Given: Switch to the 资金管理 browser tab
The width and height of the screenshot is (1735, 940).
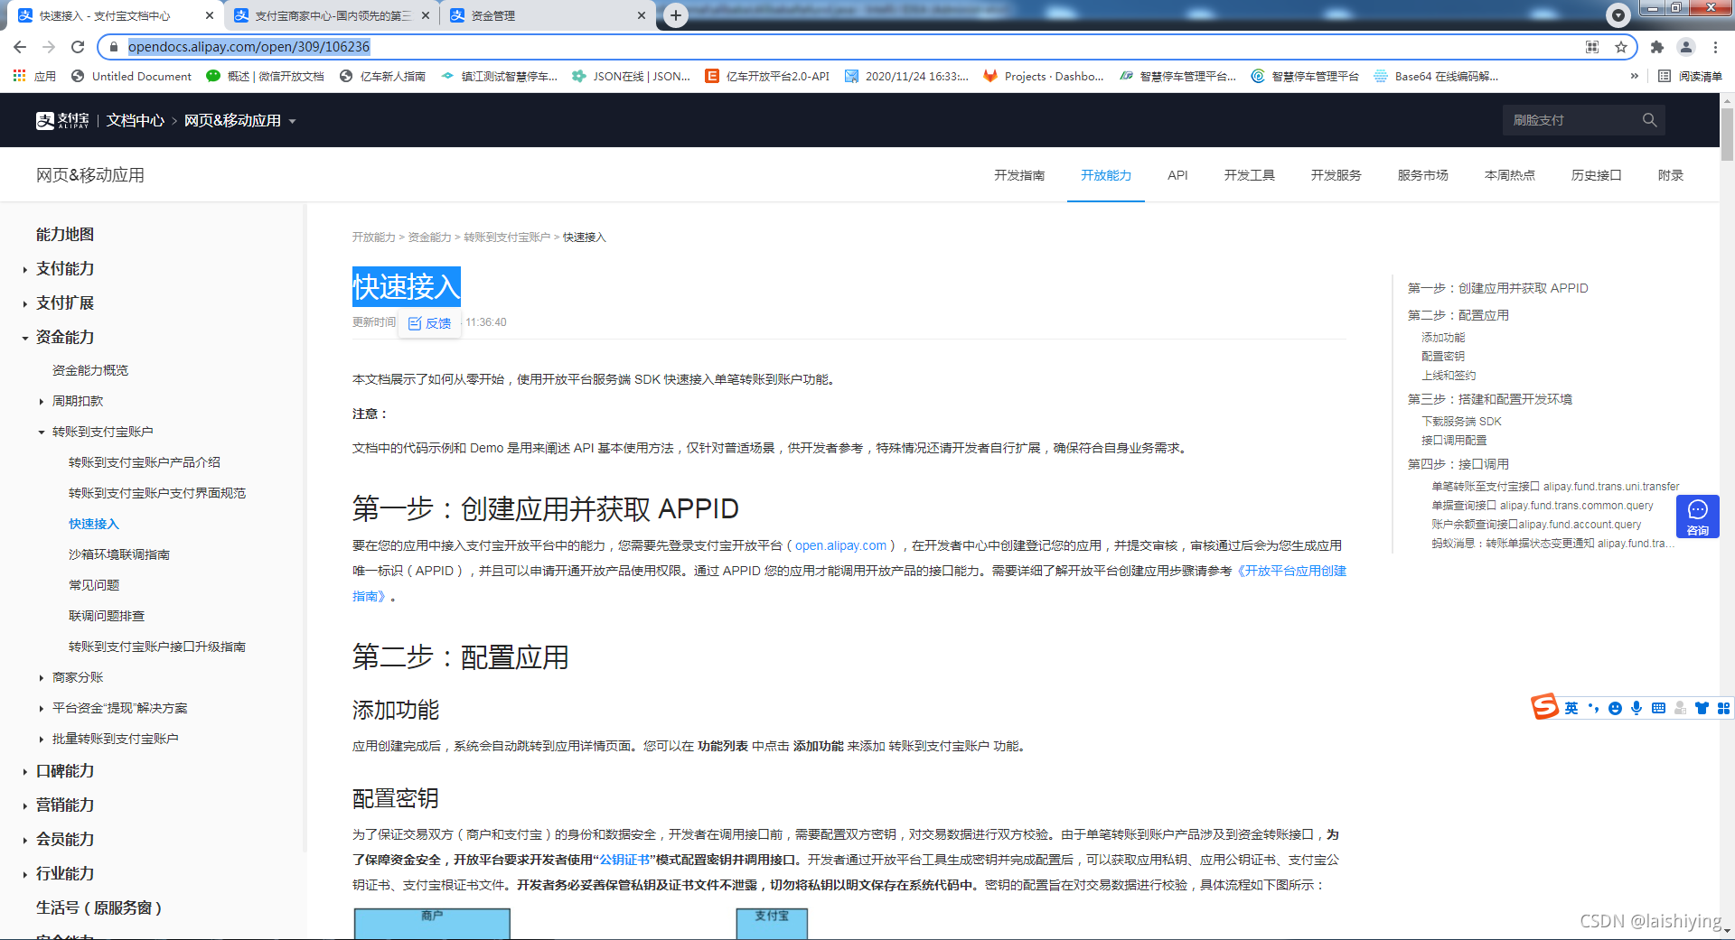Looking at the screenshot, I should click(547, 15).
